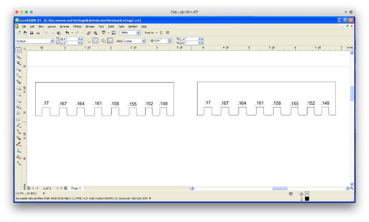Click the vertical scrollbar thumb
Screen dimensions: 369x222
coord(352,93)
